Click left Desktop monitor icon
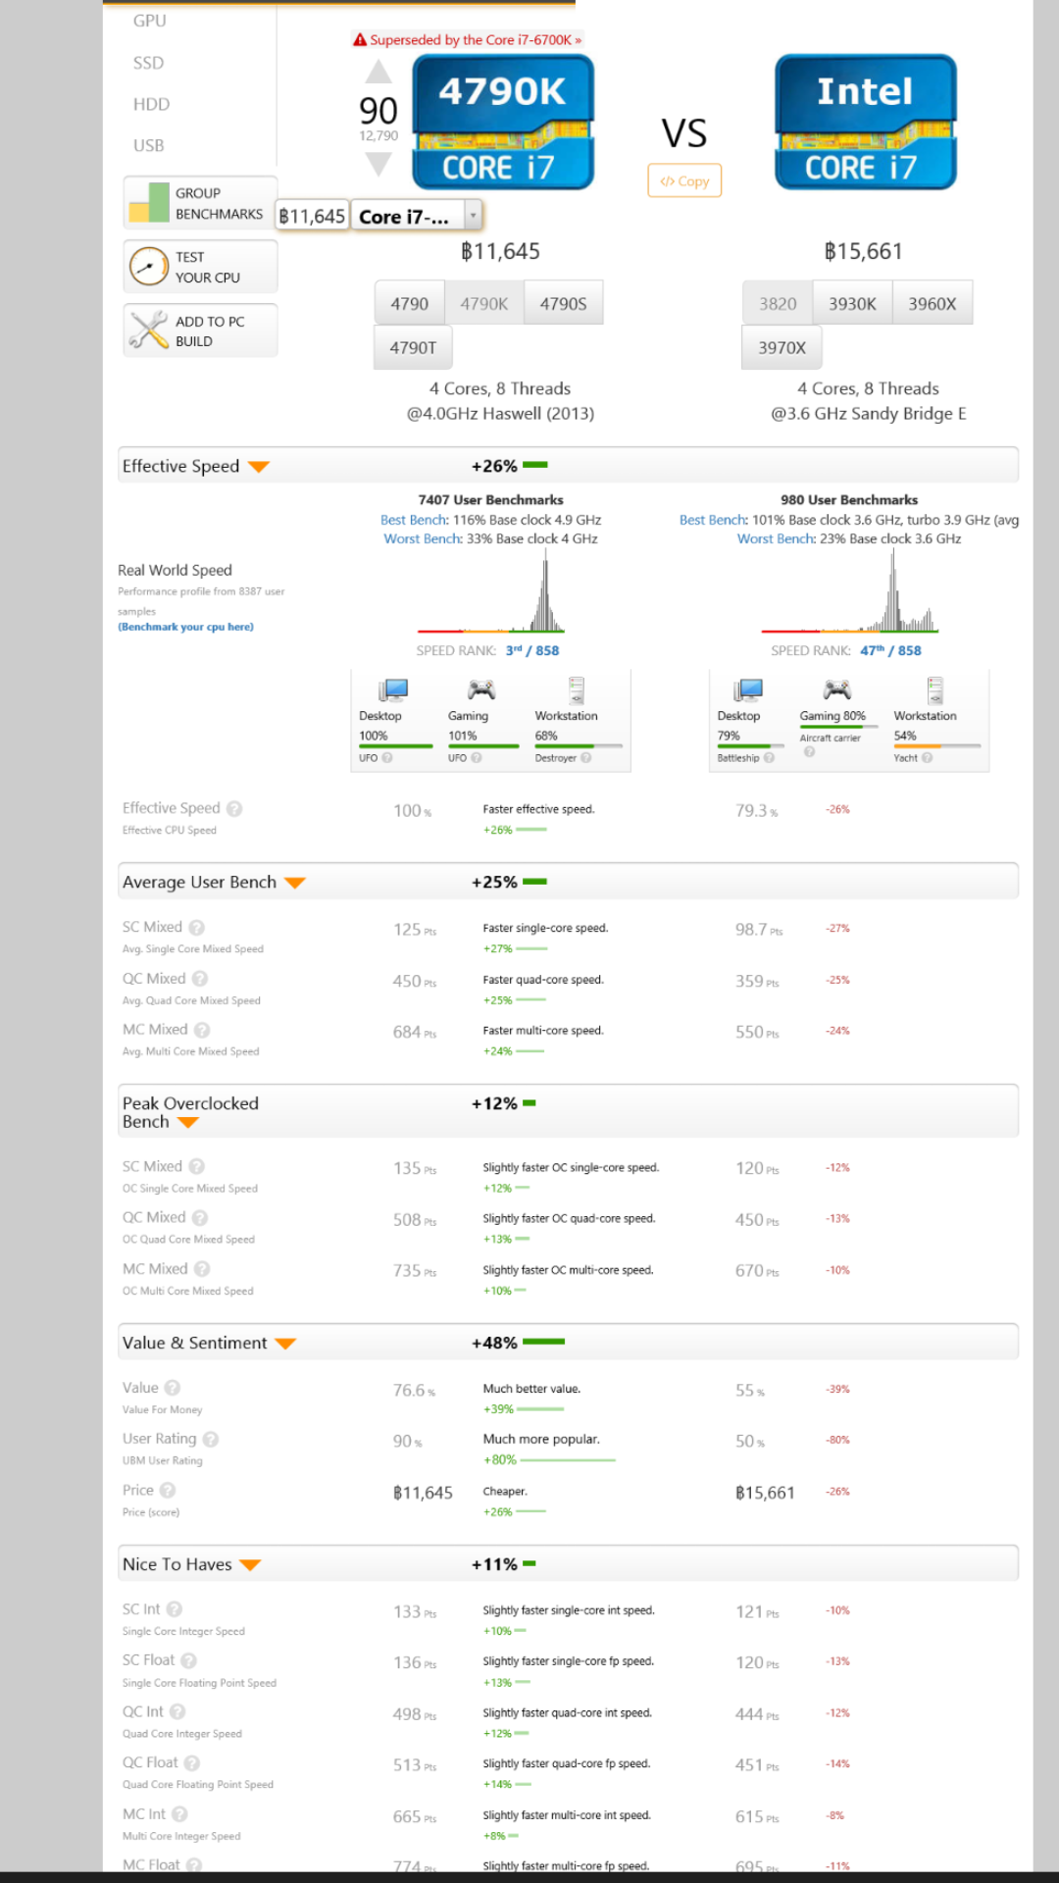Screen dimensions: 1059x1883 [393, 690]
